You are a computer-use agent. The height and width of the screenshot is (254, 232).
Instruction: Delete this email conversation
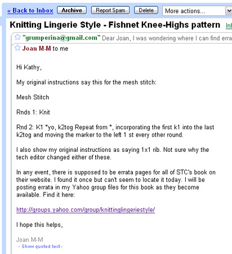click(x=146, y=10)
